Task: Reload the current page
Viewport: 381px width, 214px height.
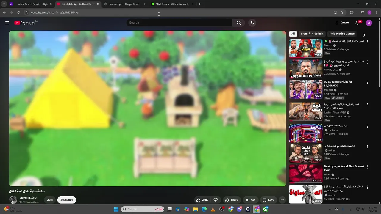Action: (x=18, y=12)
